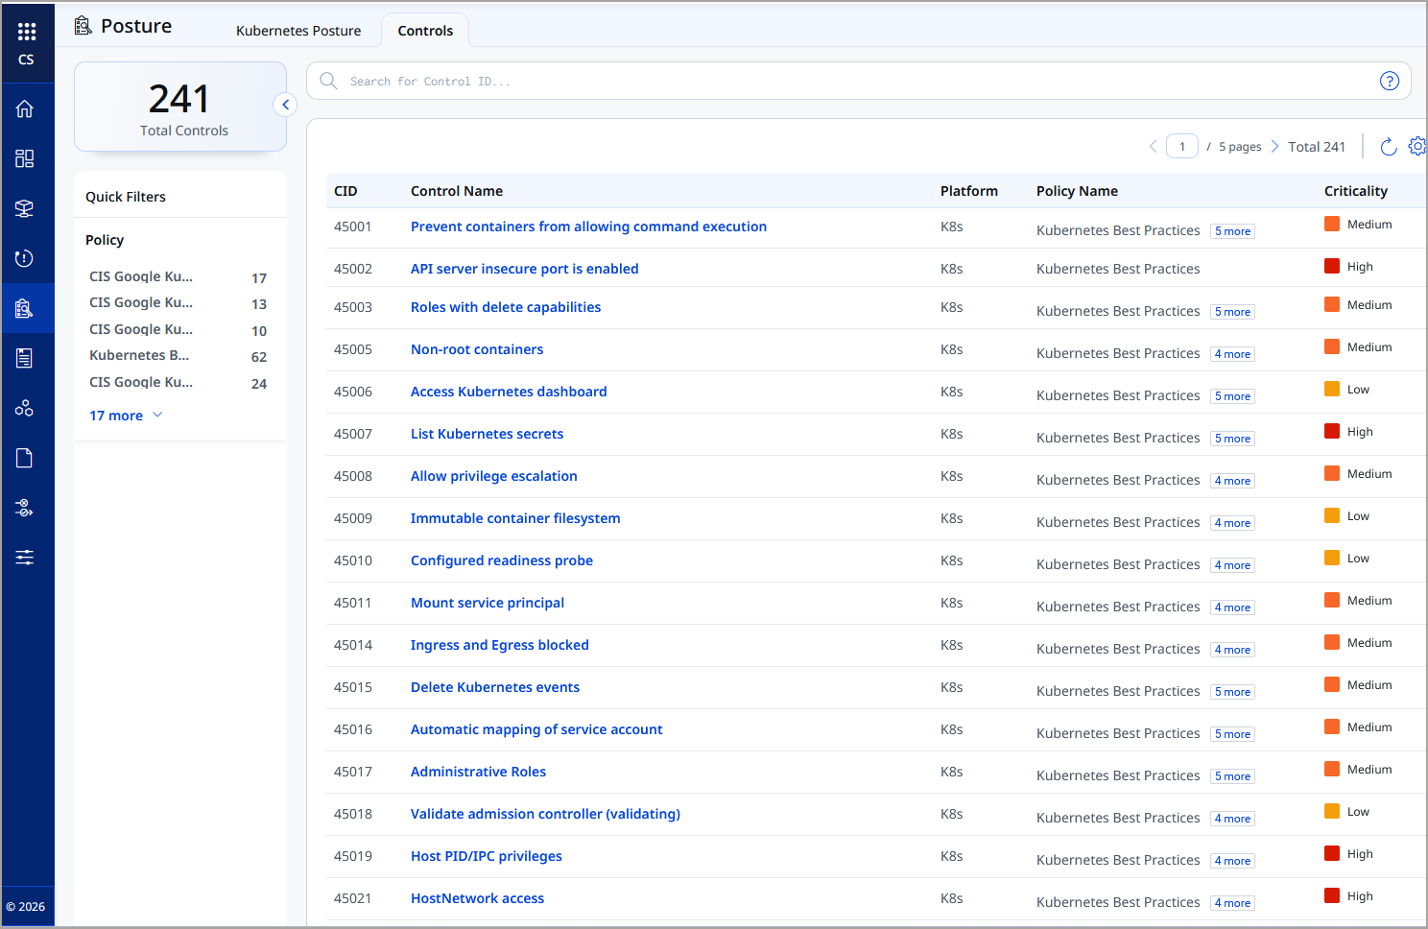Select the Posture clipboard sidebar icon
This screenshot has height=929, width=1428.
click(x=25, y=308)
